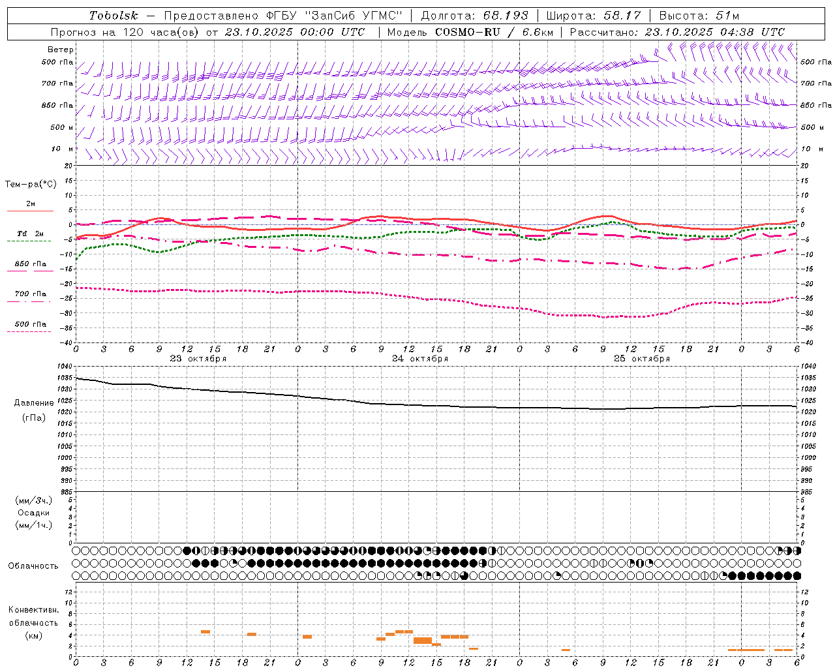The height and width of the screenshot is (668, 835).
Task: Click the '850 гПа' wind level label on right
Action: point(816,105)
